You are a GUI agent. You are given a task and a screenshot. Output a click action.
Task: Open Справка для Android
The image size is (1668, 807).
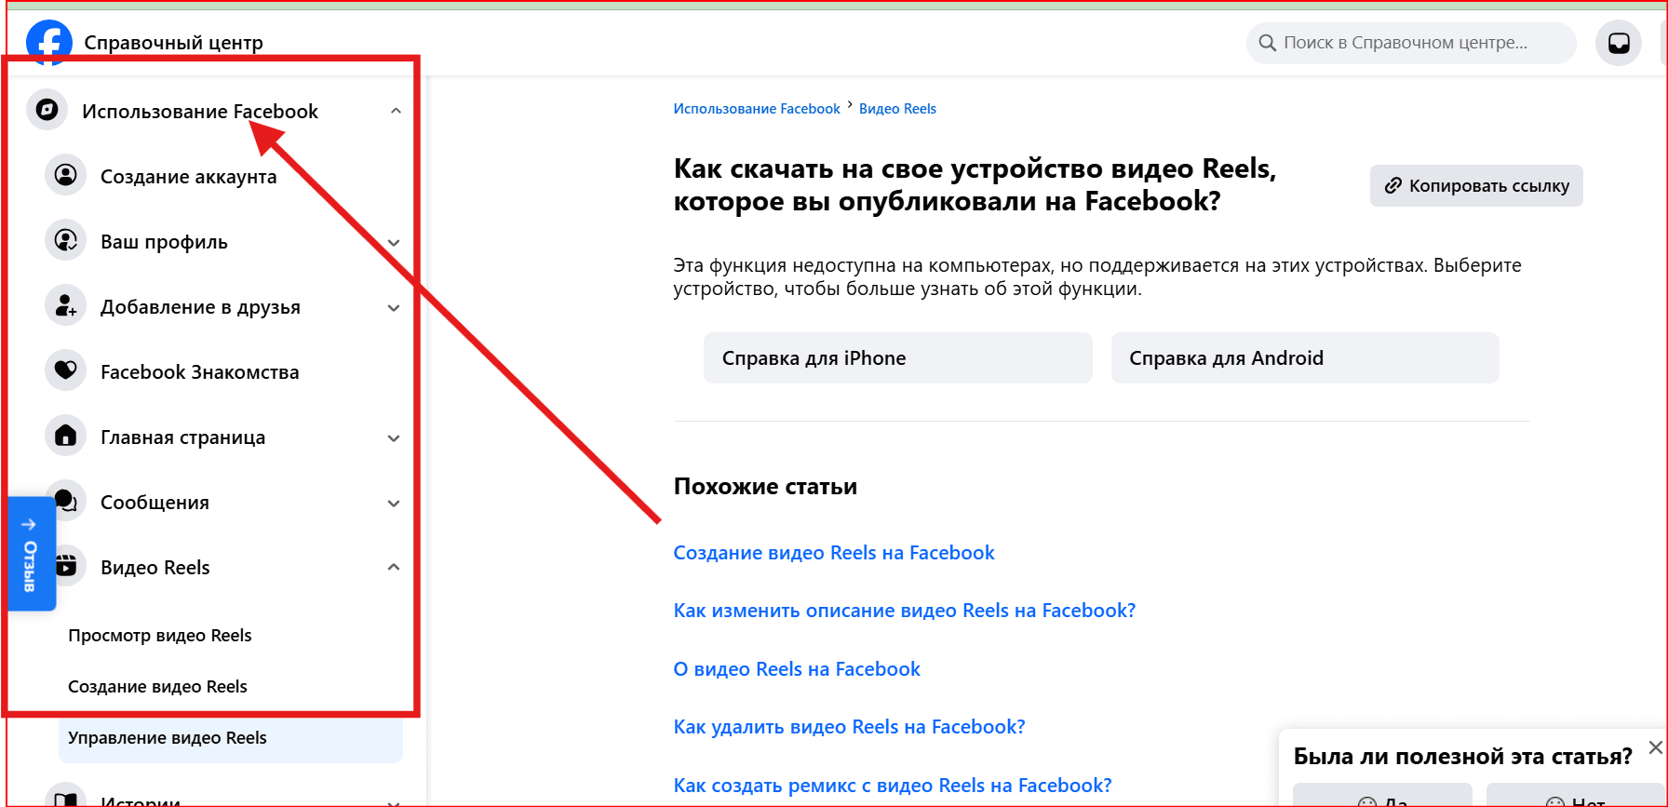coord(1304,358)
